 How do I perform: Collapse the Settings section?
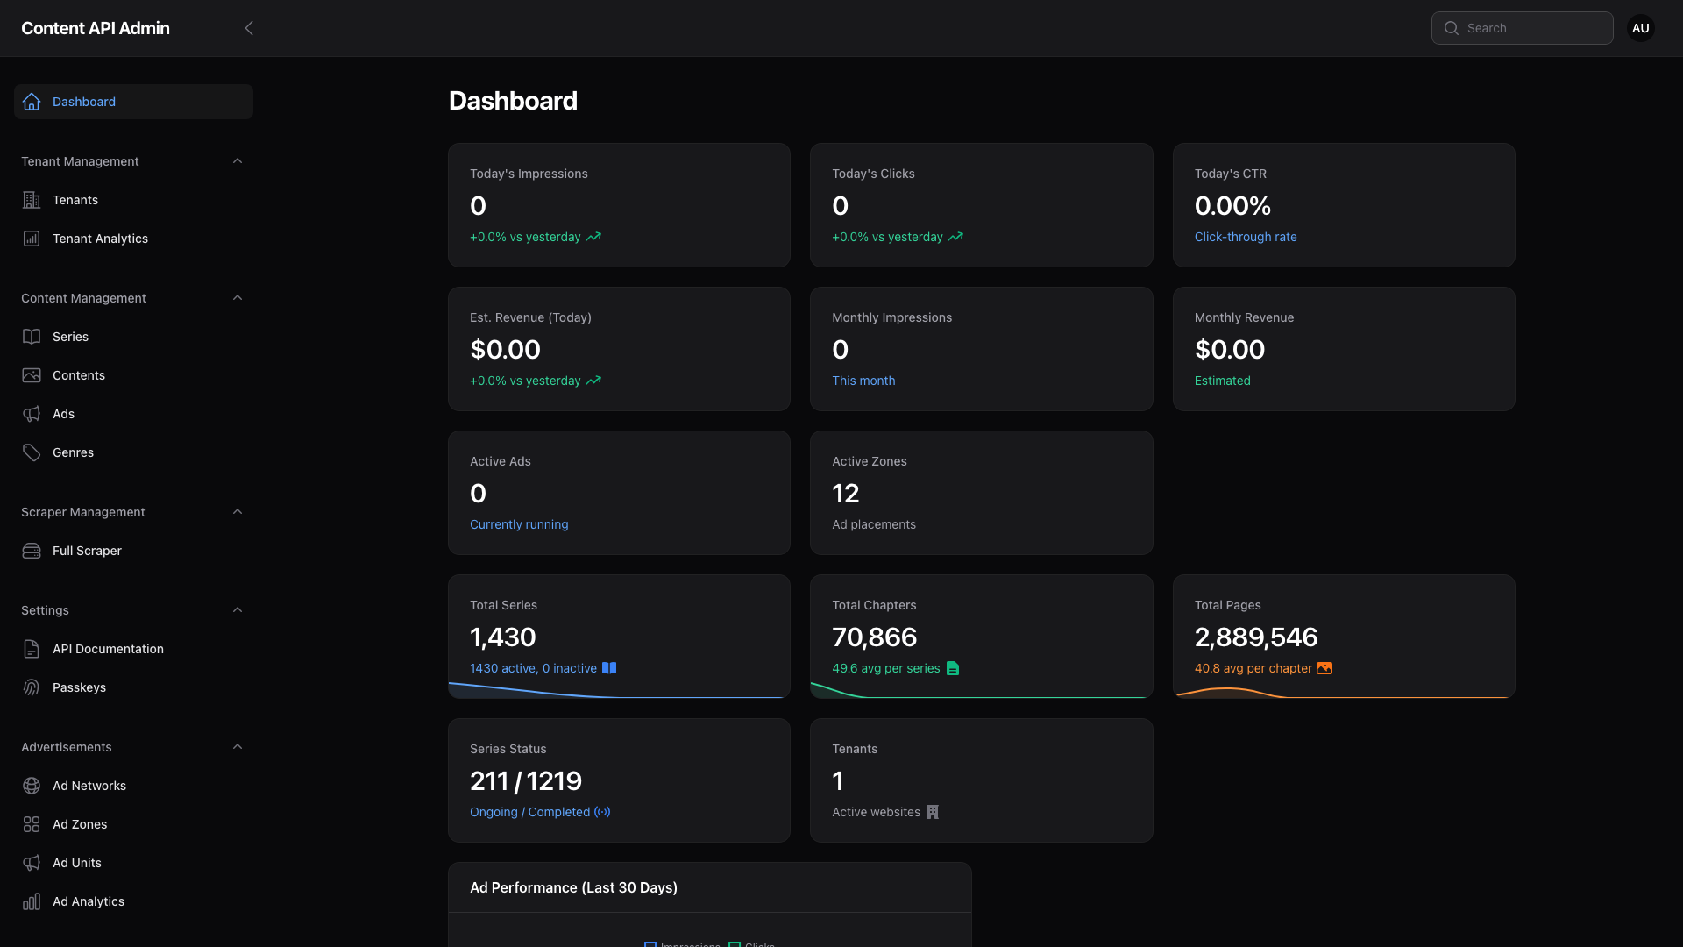(238, 610)
